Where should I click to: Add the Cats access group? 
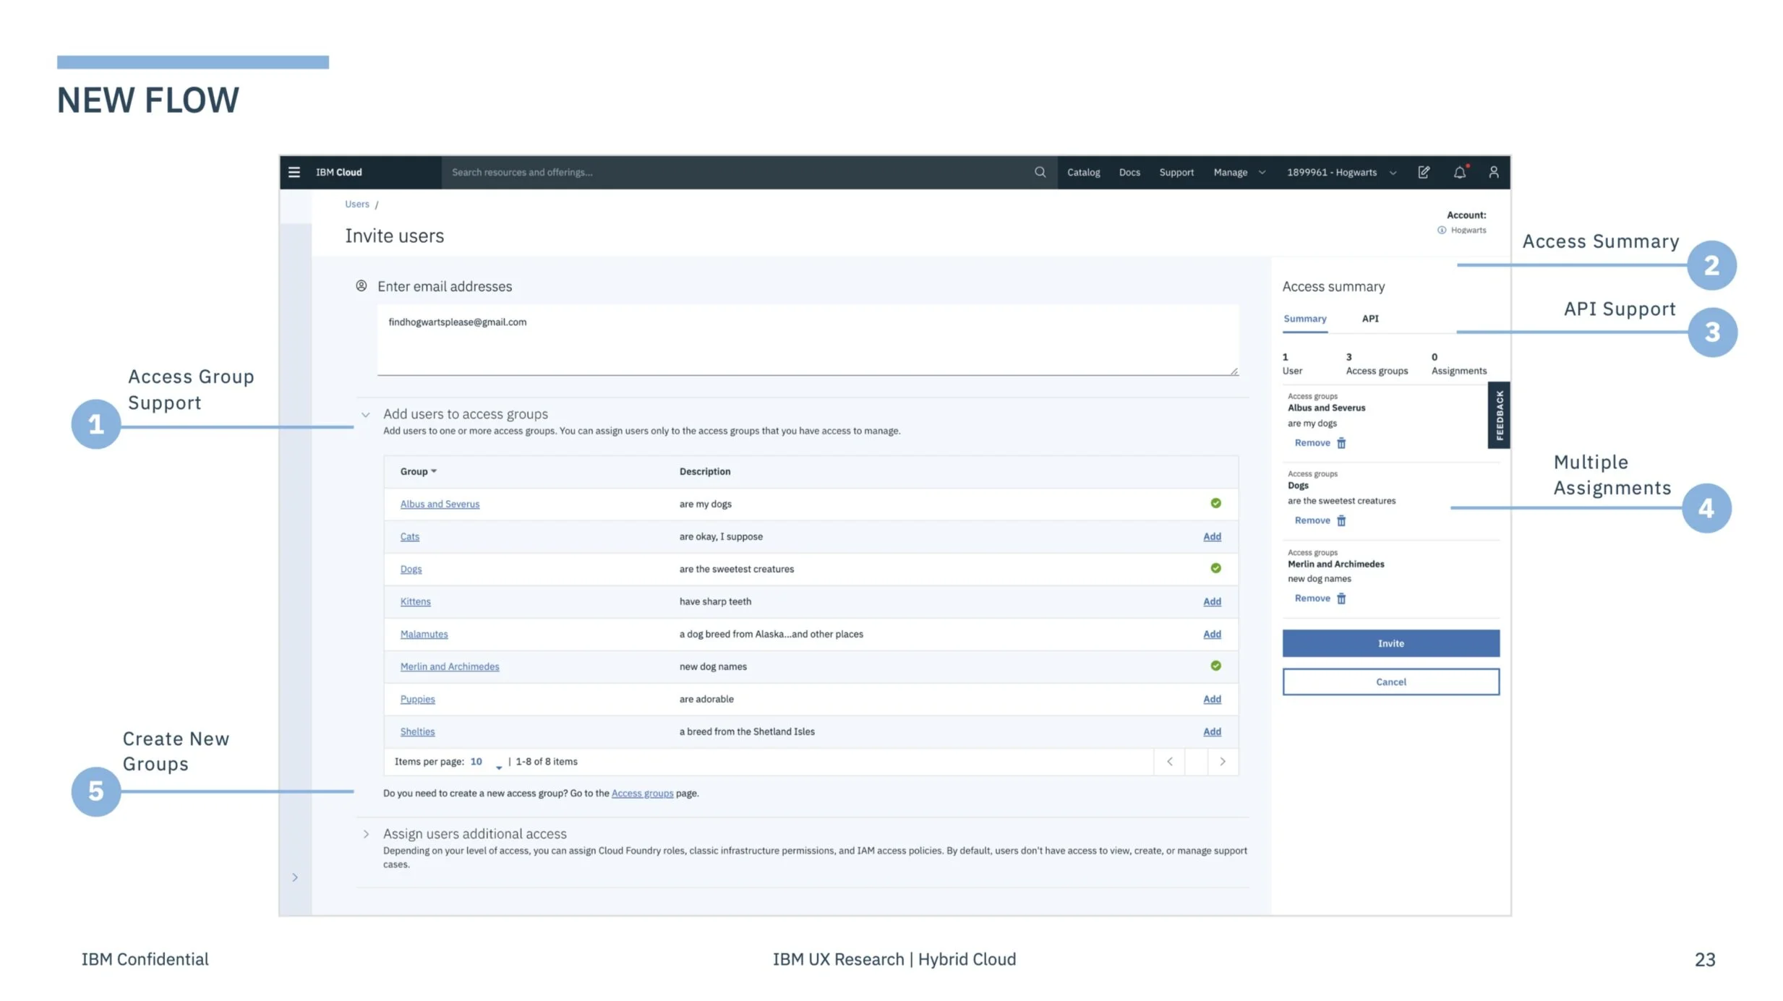click(1211, 536)
